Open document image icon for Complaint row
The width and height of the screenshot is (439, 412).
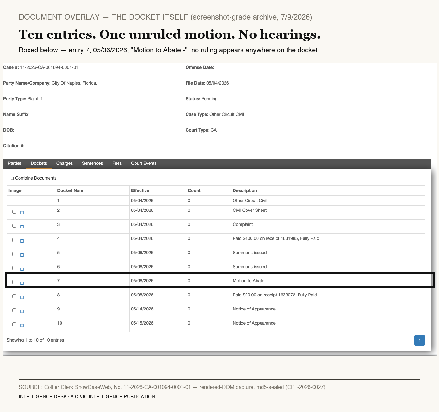[x=22, y=227]
